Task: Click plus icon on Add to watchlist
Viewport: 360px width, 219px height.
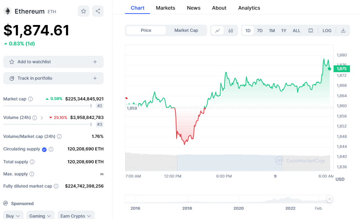Action: (x=95, y=62)
